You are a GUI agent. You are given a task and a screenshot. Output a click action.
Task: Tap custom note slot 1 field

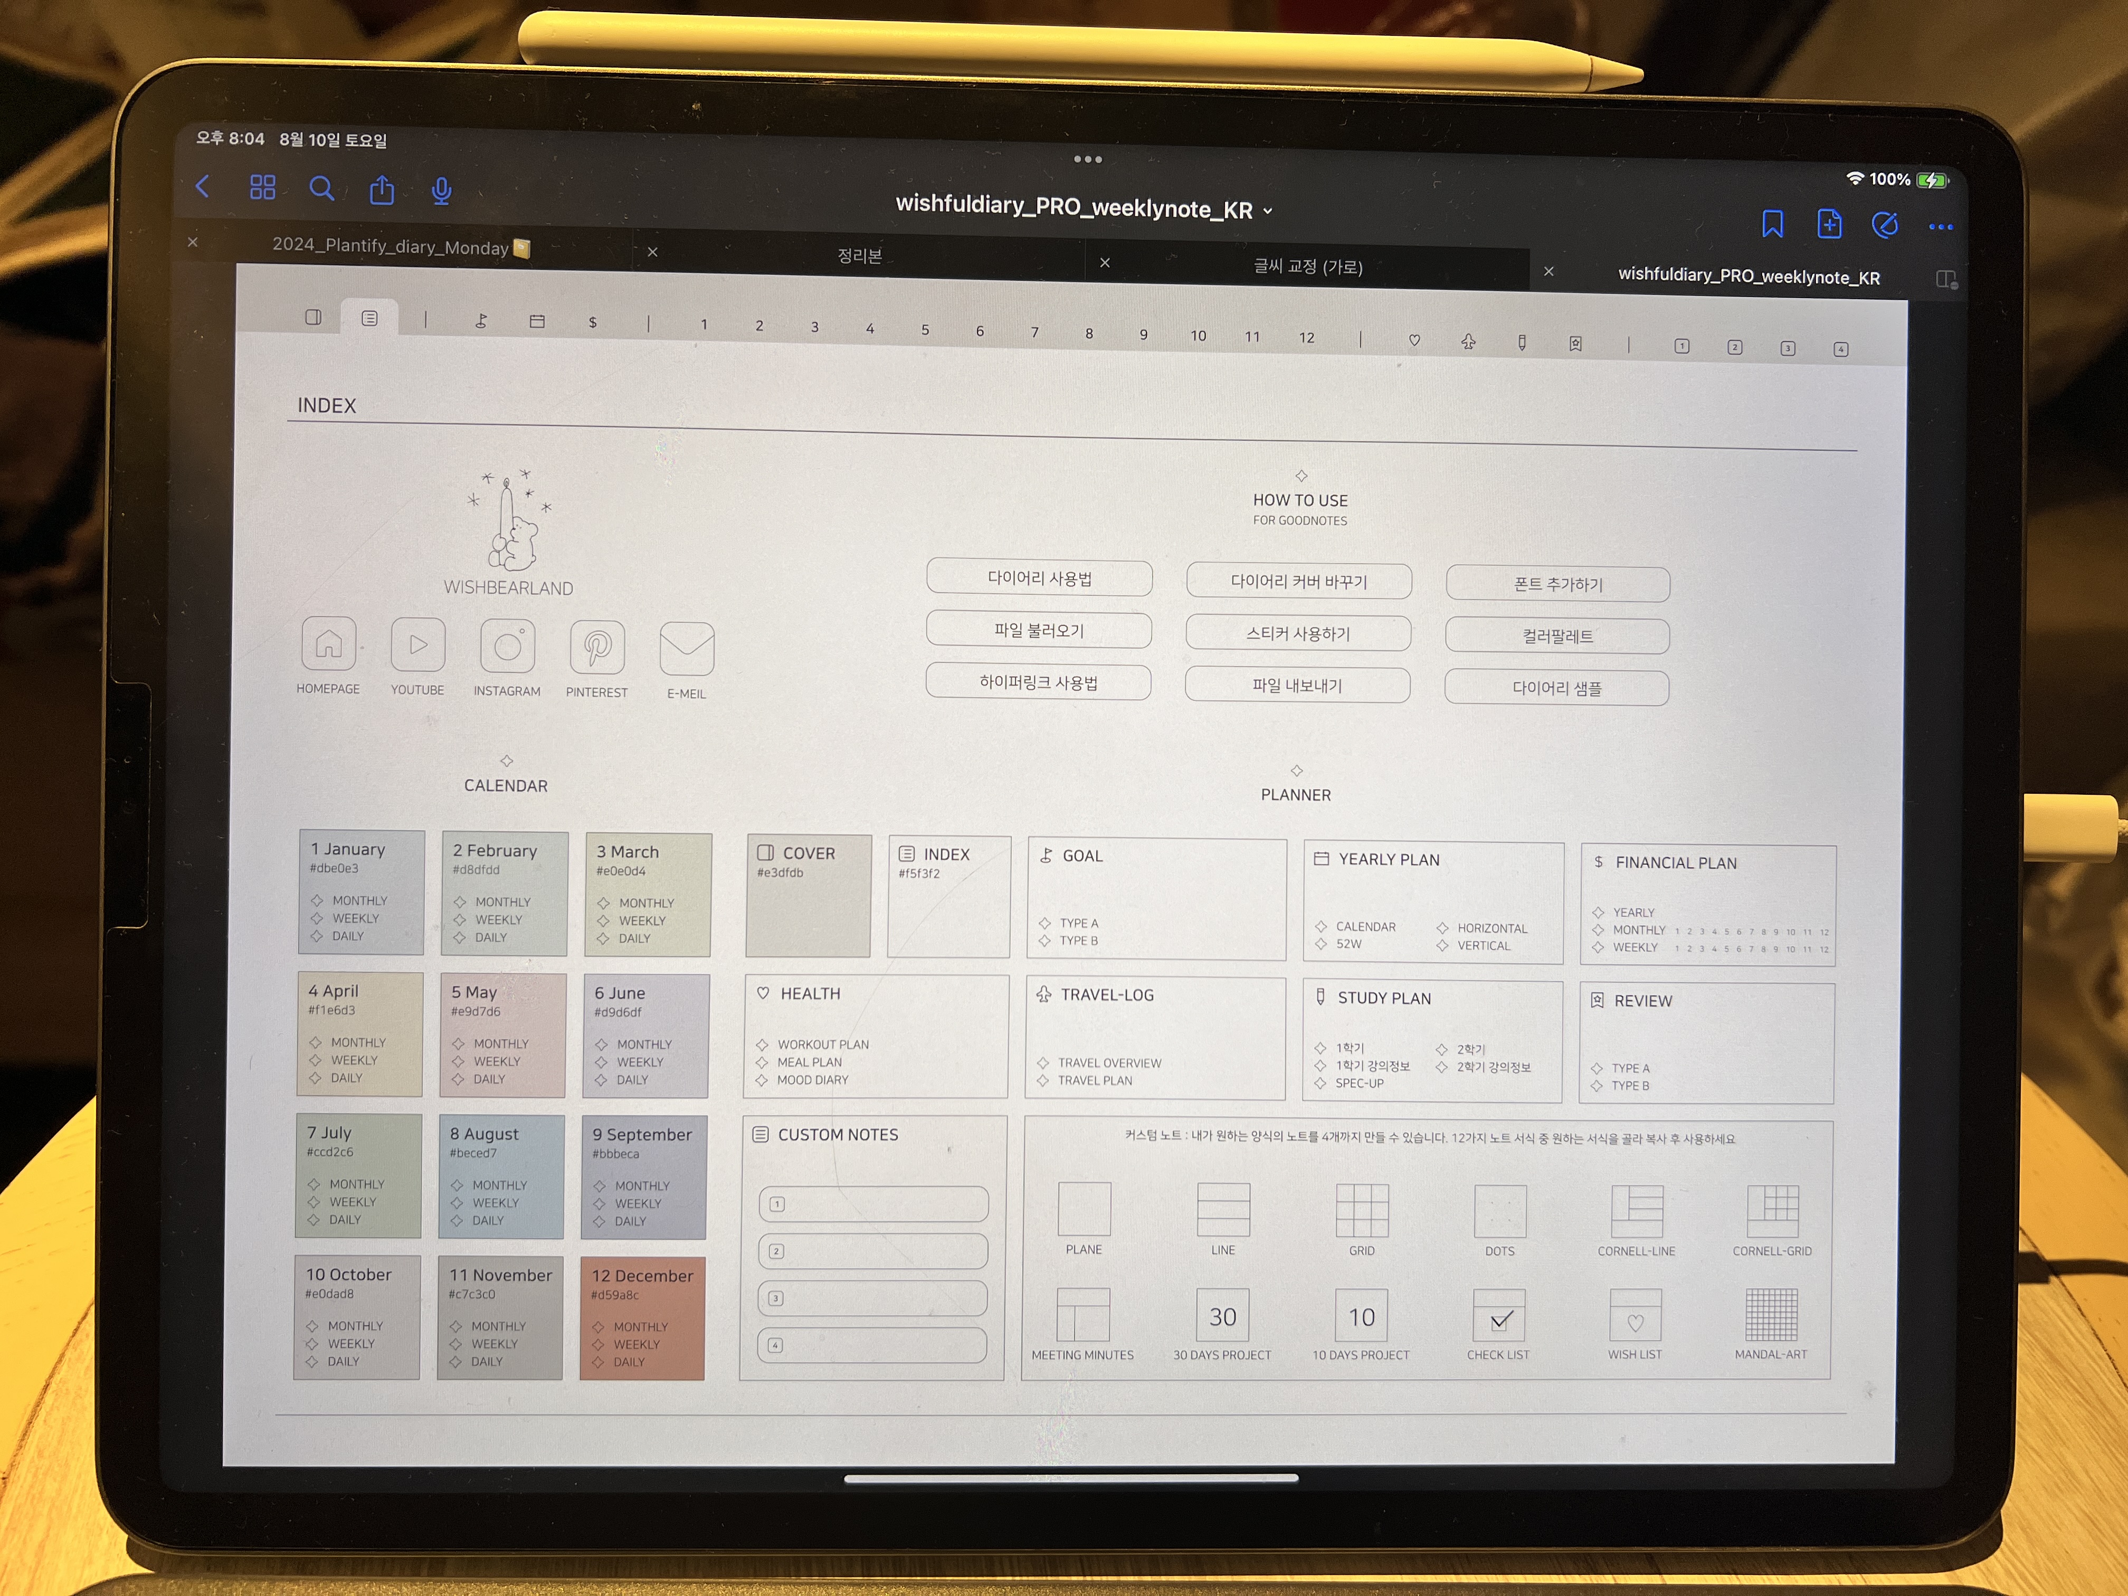873,1203
